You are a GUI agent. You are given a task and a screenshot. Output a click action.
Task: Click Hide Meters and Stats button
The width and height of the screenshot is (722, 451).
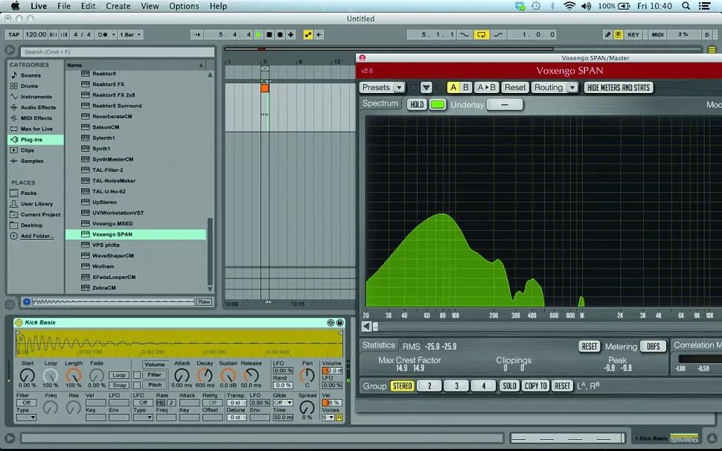coord(618,87)
